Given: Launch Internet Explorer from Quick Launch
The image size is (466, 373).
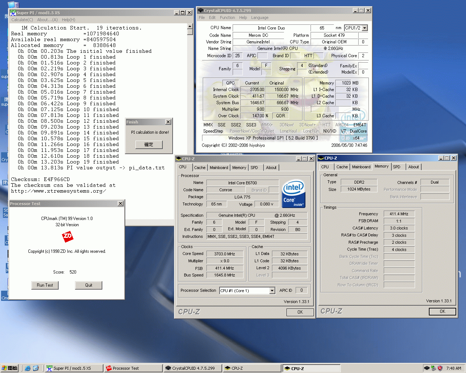Looking at the screenshot, I should click(x=28, y=368).
